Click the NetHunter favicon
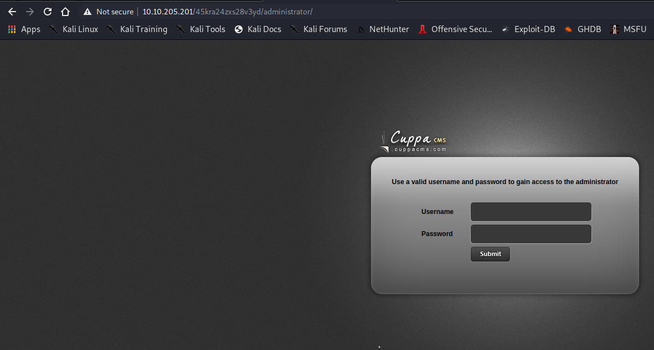The image size is (654, 350). click(x=361, y=29)
